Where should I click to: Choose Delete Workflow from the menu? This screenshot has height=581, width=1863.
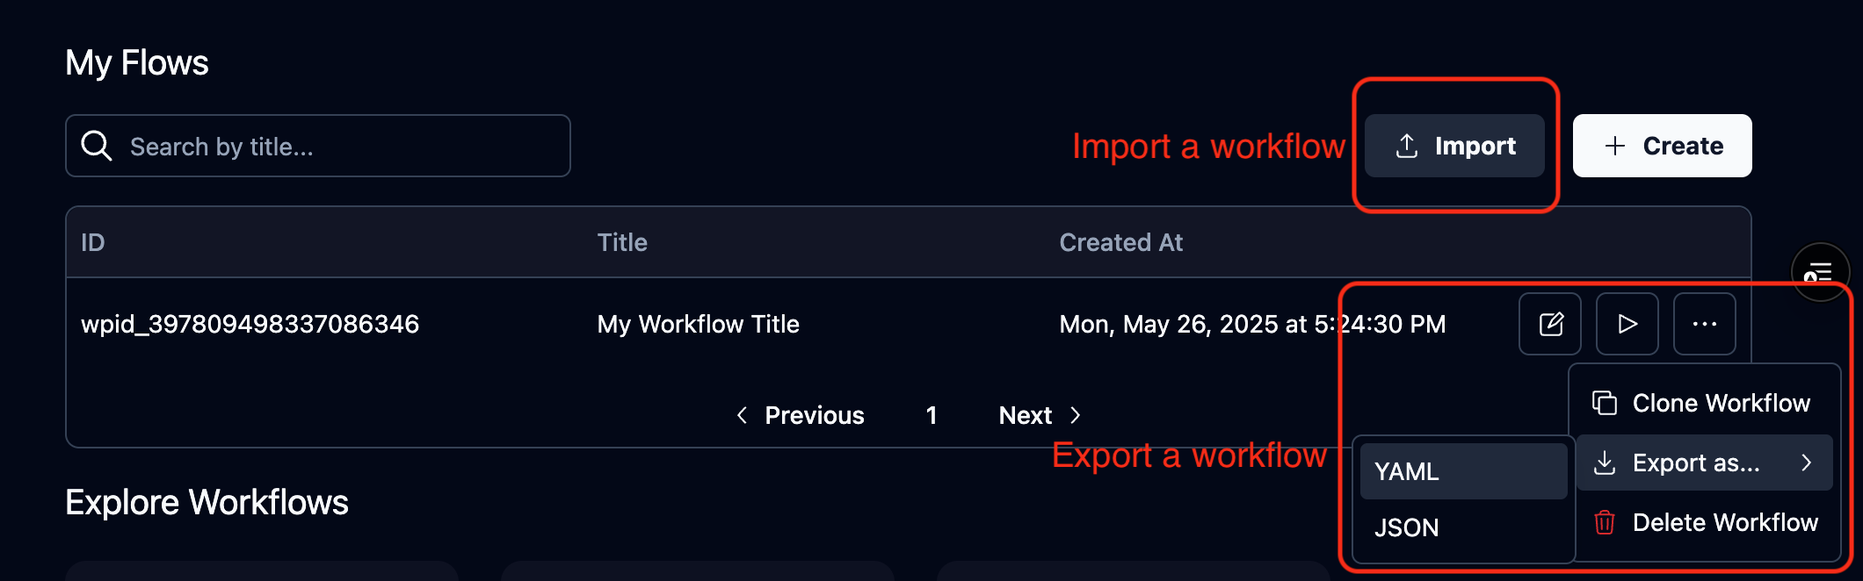1726,522
